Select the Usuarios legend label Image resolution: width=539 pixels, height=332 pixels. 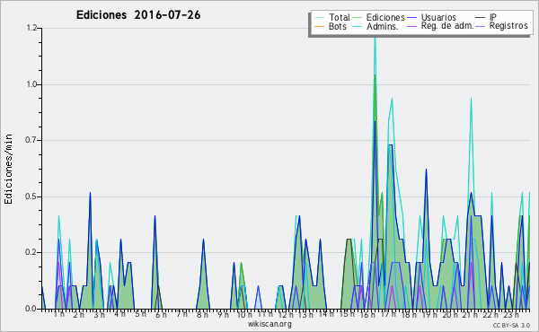[438, 17]
